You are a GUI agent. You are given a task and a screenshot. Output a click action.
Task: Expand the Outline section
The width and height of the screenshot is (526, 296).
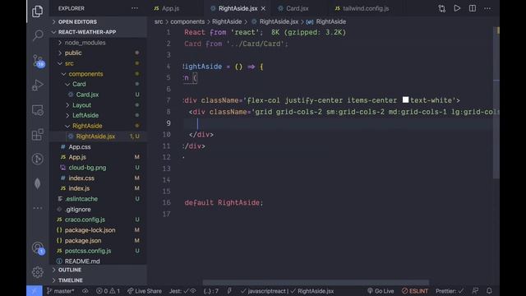coord(99,270)
